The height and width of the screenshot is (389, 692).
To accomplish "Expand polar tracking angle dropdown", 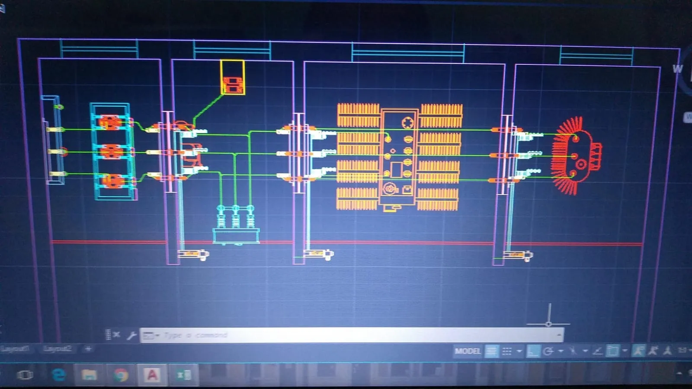I will click(x=561, y=351).
